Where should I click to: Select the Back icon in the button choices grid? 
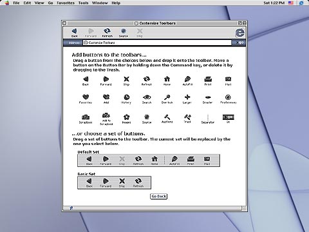coord(86,81)
